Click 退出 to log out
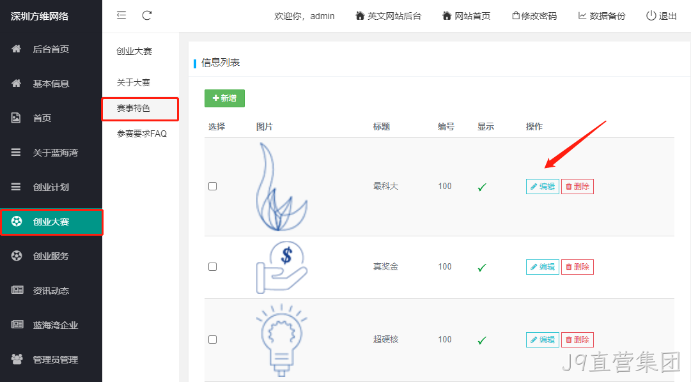The image size is (691, 382). [661, 16]
